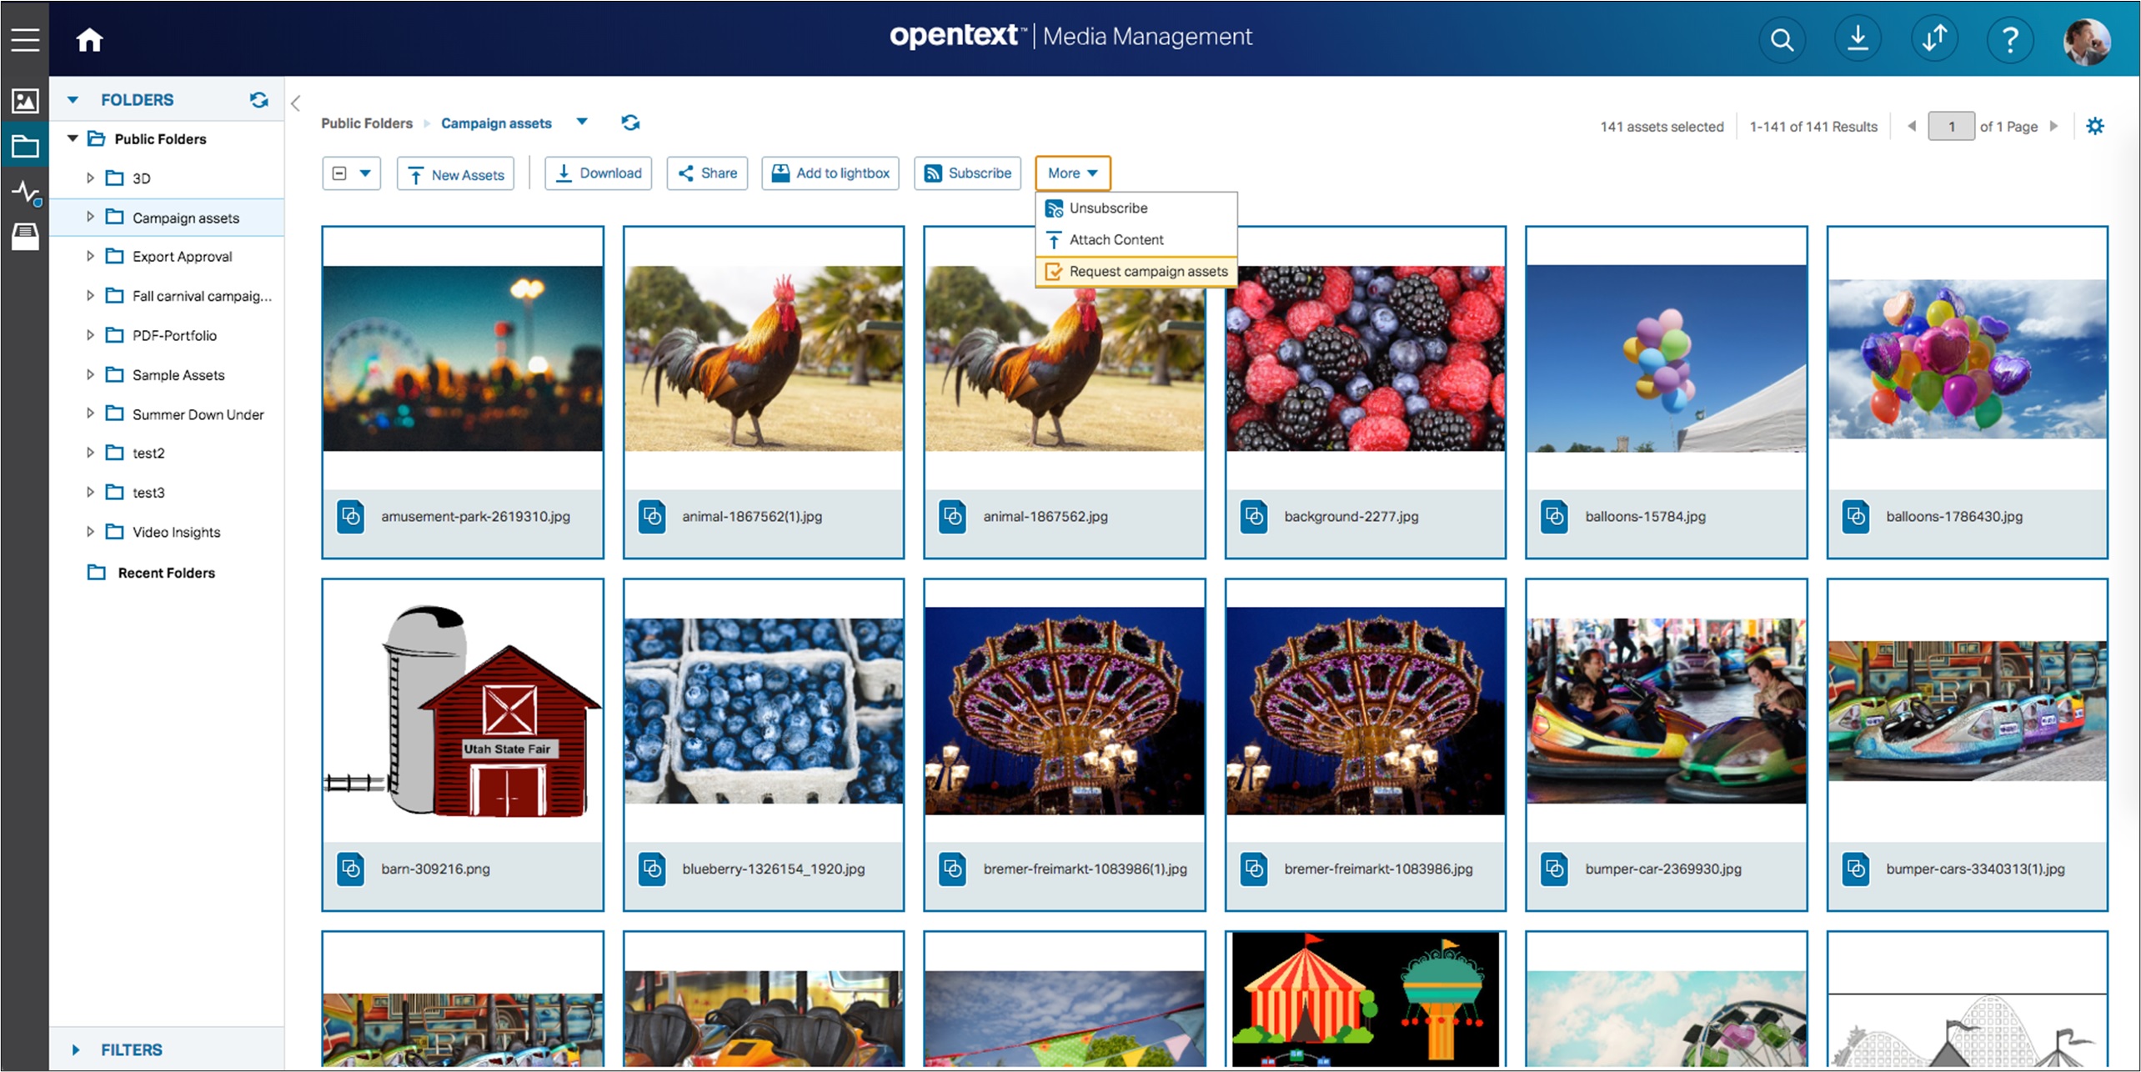
Task: Open the amusement-park-2619310.jpg thumbnail
Action: [x=463, y=358]
